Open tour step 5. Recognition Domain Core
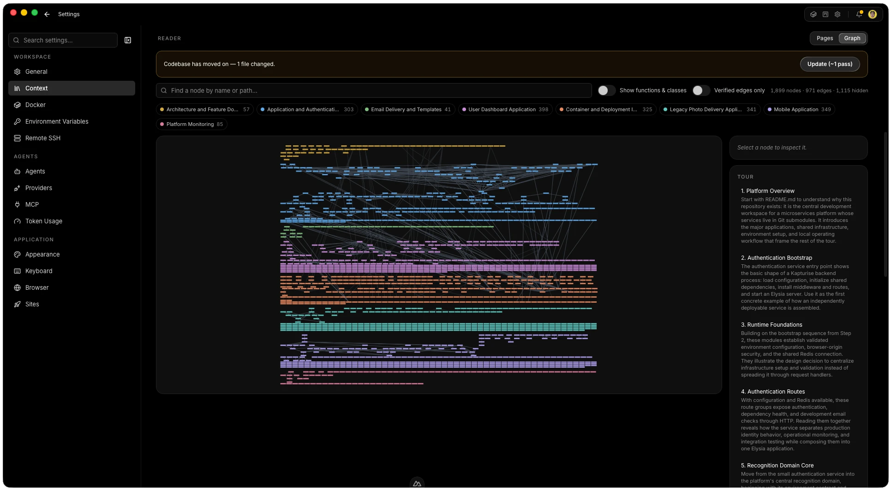The height and width of the screenshot is (490, 891). (777, 466)
